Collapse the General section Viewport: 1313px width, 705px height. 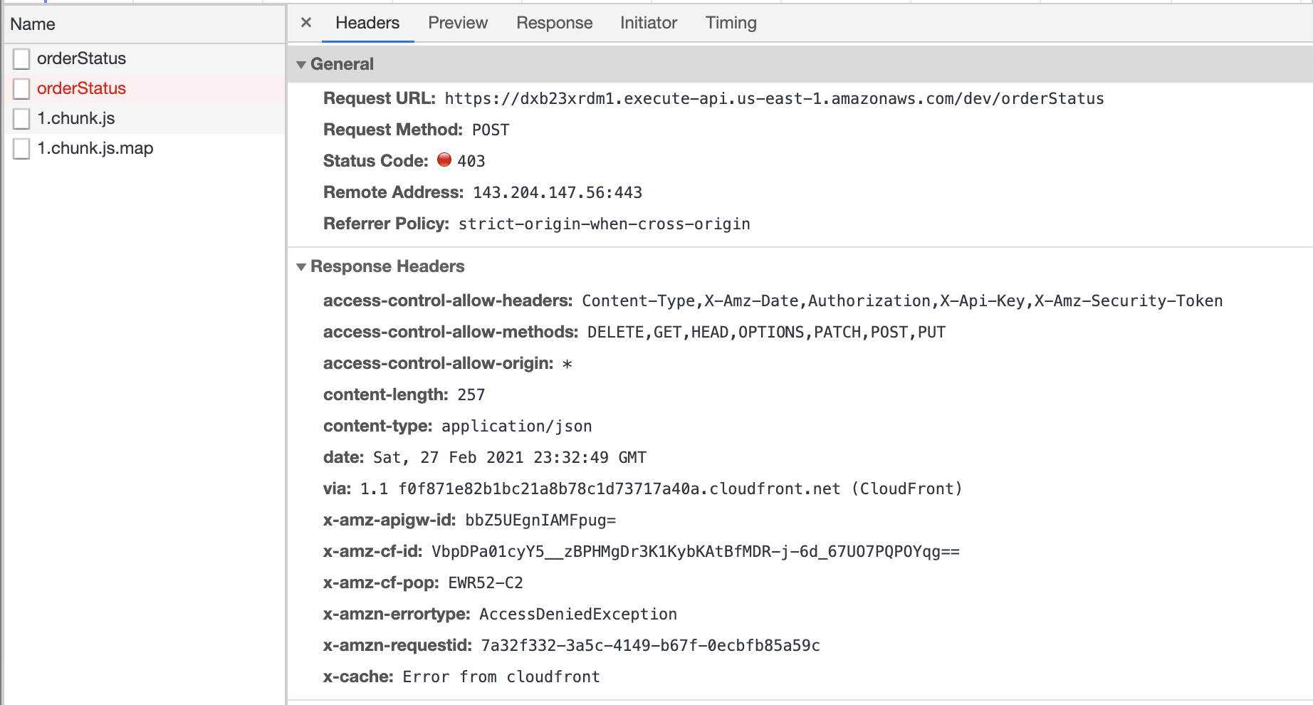pyautogui.click(x=301, y=65)
